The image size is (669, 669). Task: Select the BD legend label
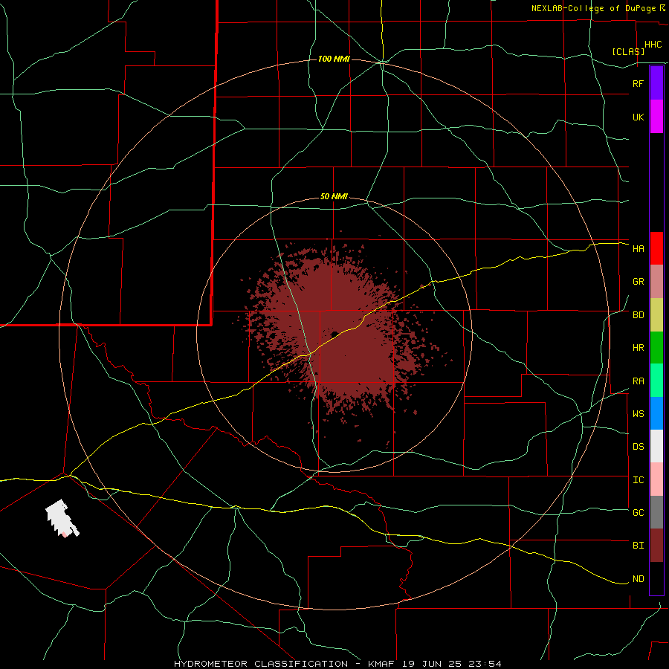pyautogui.click(x=638, y=315)
